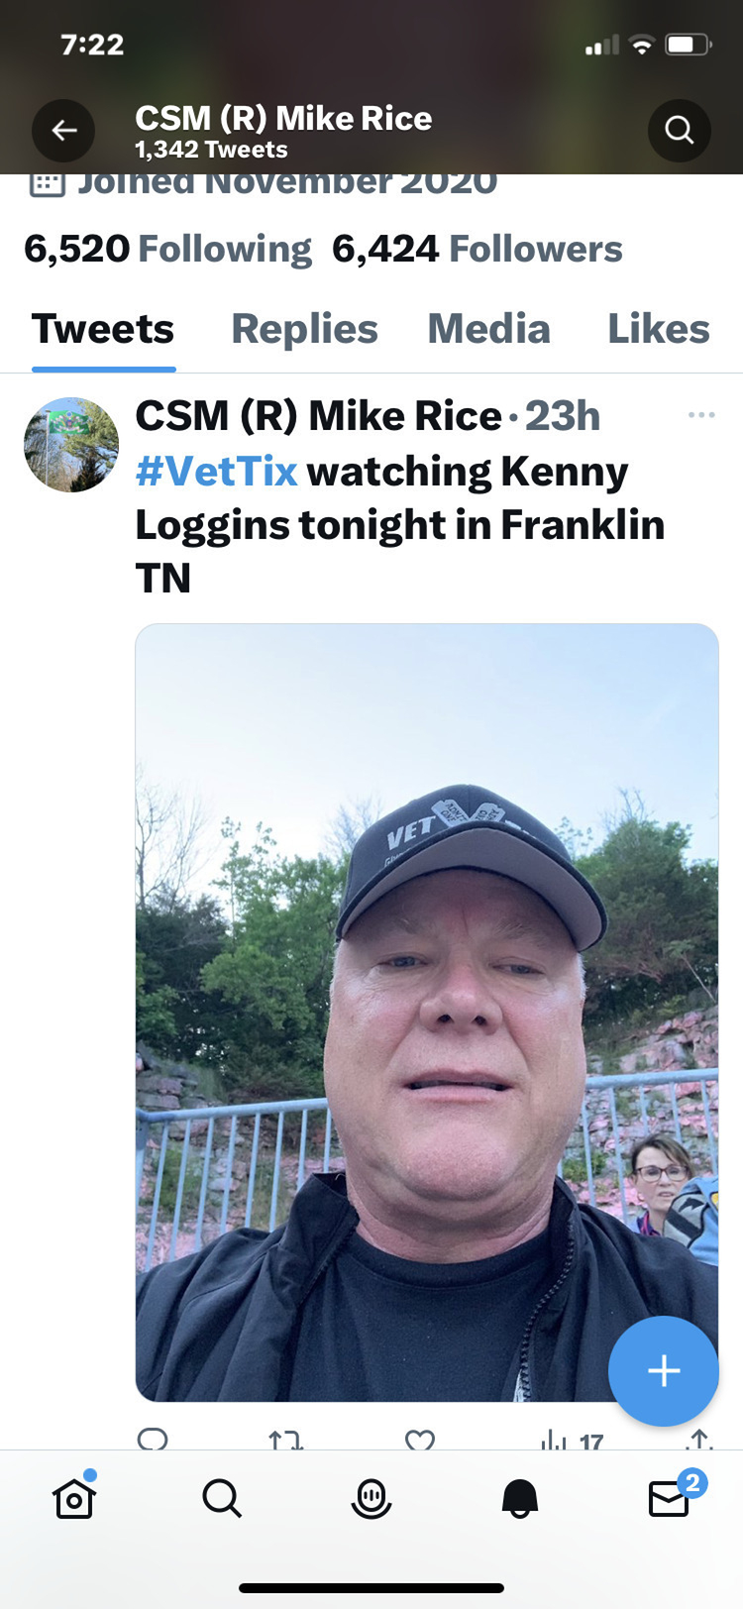Image resolution: width=743 pixels, height=1609 pixels.
Task: Switch to the Media tab
Action: tap(488, 329)
